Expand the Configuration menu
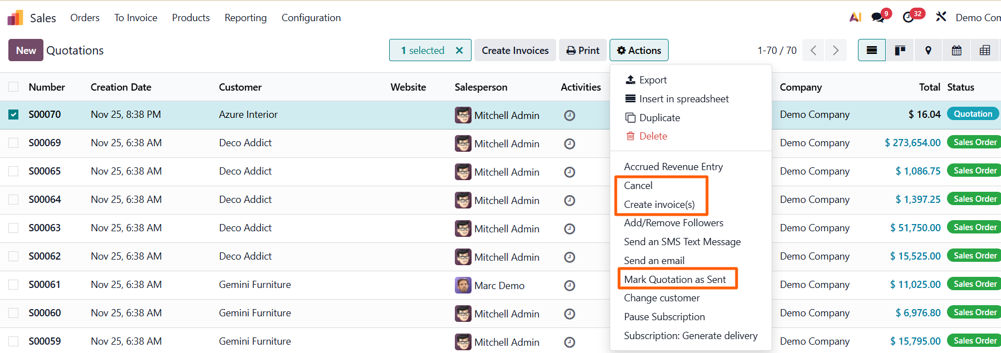 (311, 18)
